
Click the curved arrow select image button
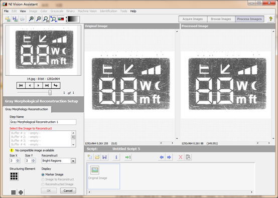(x=56, y=85)
